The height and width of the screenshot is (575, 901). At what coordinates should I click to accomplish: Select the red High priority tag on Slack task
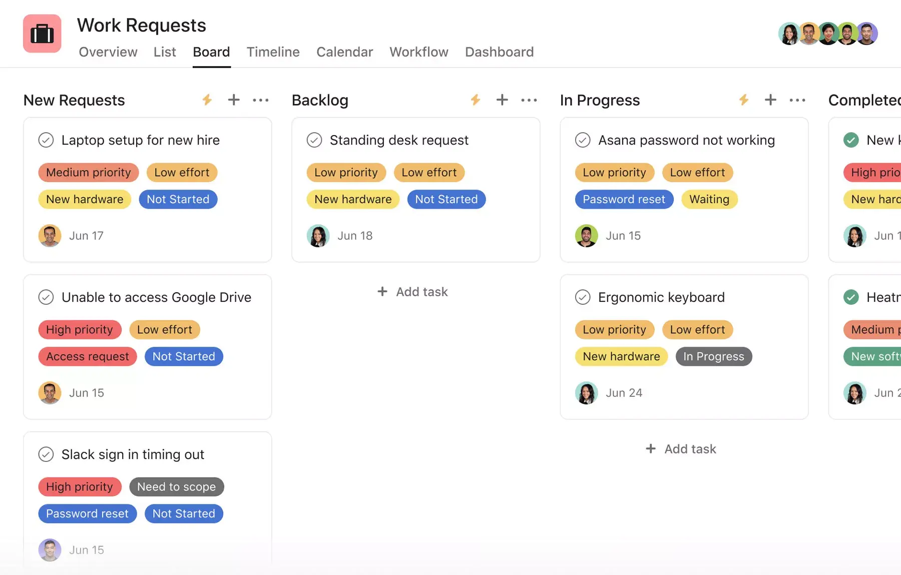coord(80,486)
